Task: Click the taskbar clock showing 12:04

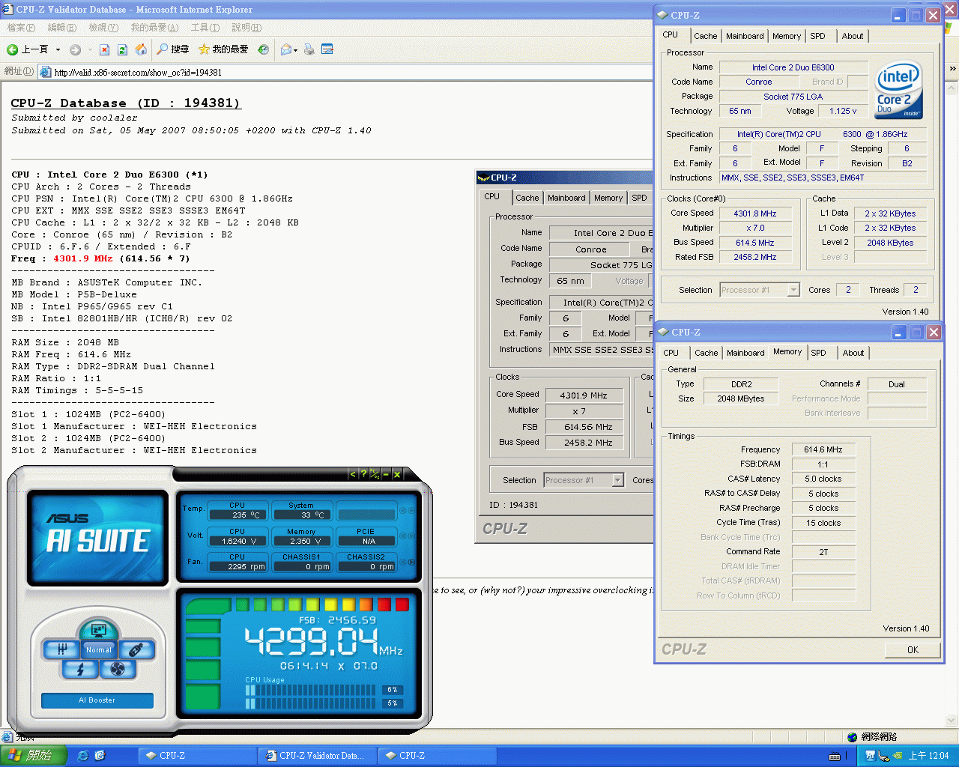Action: (929, 756)
